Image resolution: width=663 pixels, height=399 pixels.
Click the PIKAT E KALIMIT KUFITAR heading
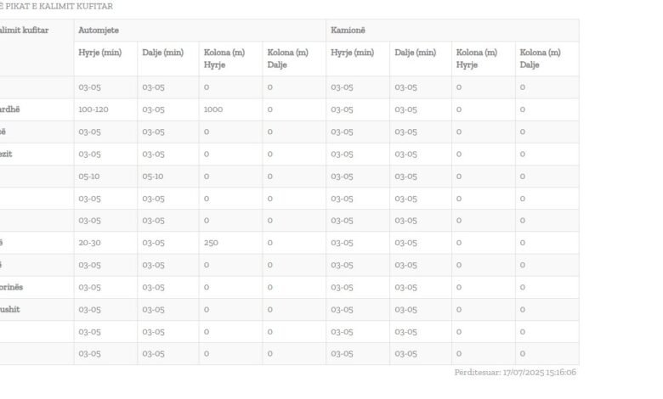point(56,6)
